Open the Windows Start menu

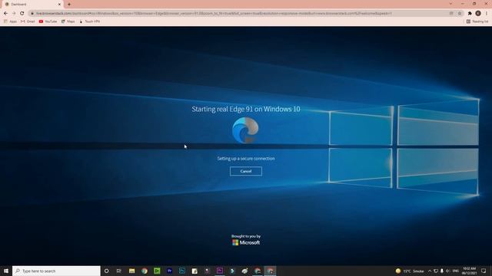[x=6, y=271]
